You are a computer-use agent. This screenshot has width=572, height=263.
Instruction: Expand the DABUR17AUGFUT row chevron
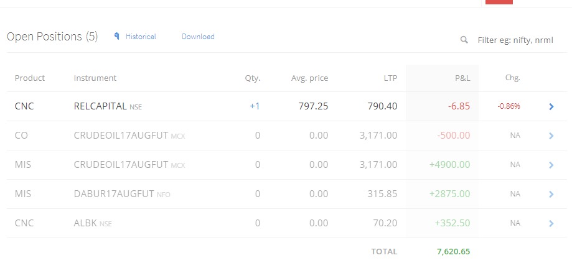[x=551, y=194]
